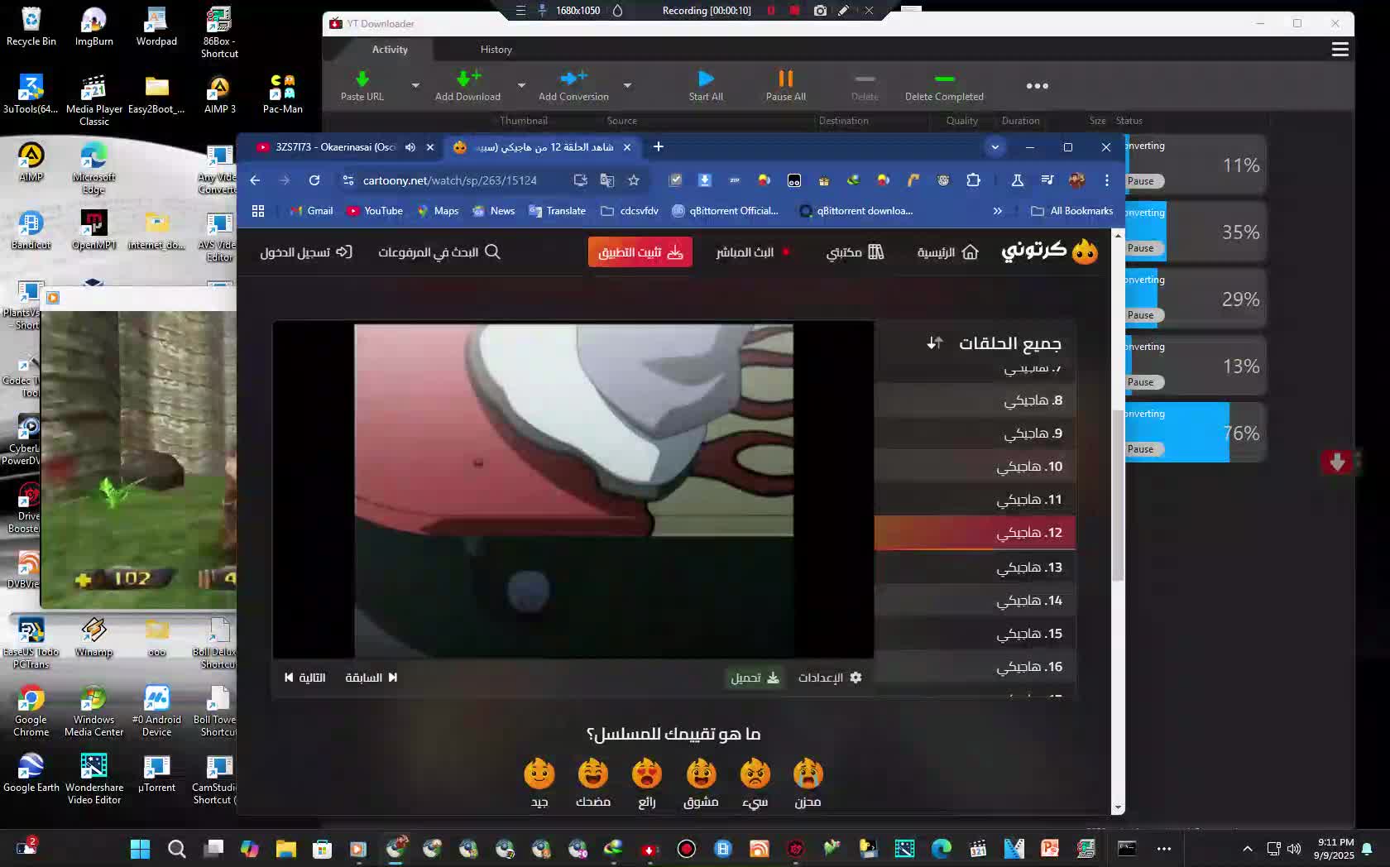
Task: Show hidden bookmarks with the chevron
Action: (997, 211)
